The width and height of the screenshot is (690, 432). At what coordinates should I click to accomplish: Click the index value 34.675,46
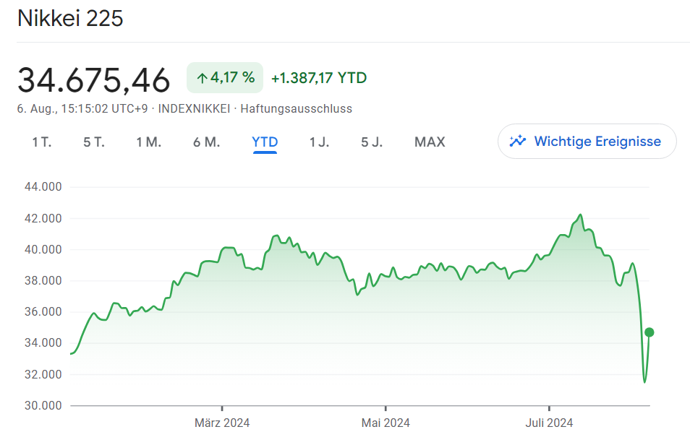pyautogui.click(x=93, y=80)
